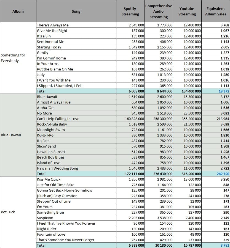Click the song I'm Yours
230x248 pixels.
click(x=76, y=207)
